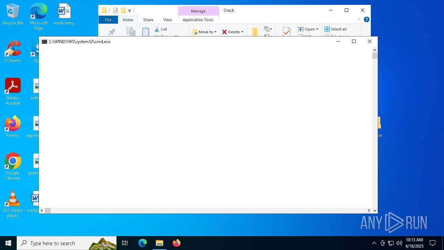Open File Explorer from the taskbar
444x250 pixels.
click(x=159, y=243)
